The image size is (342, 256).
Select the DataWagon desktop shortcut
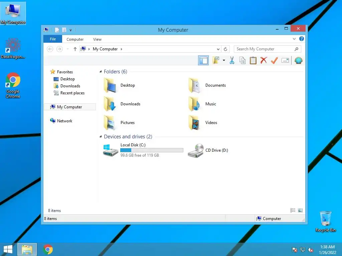13,48
